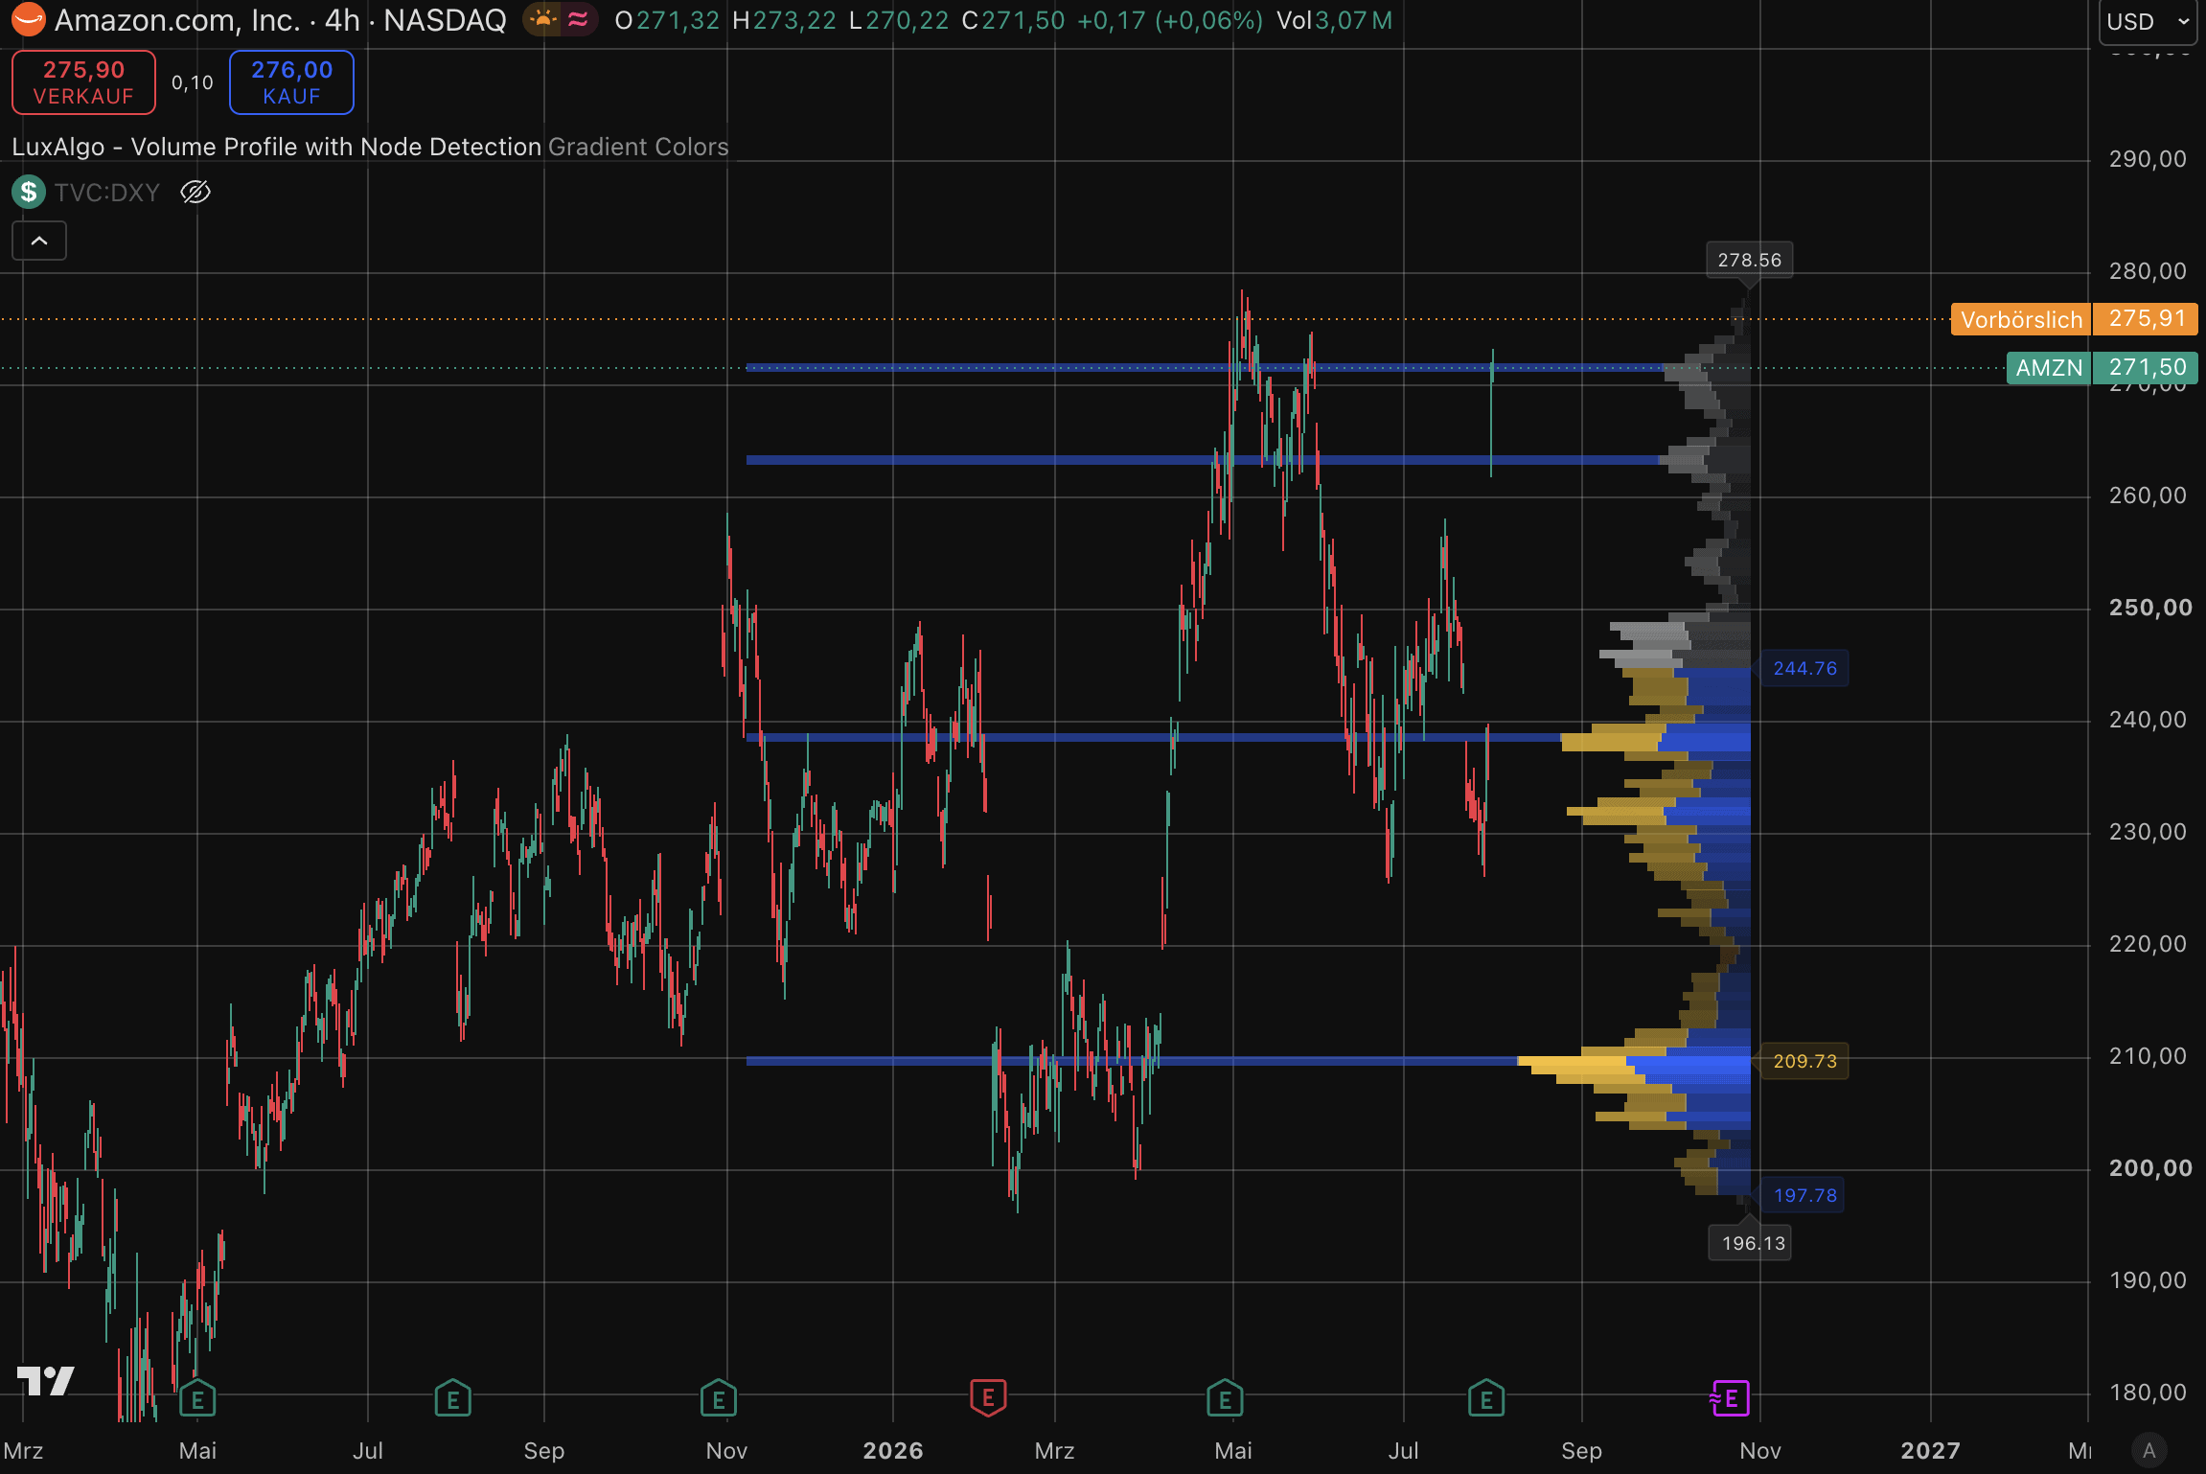Click the pink wavy data-status icon

[x=578, y=19]
